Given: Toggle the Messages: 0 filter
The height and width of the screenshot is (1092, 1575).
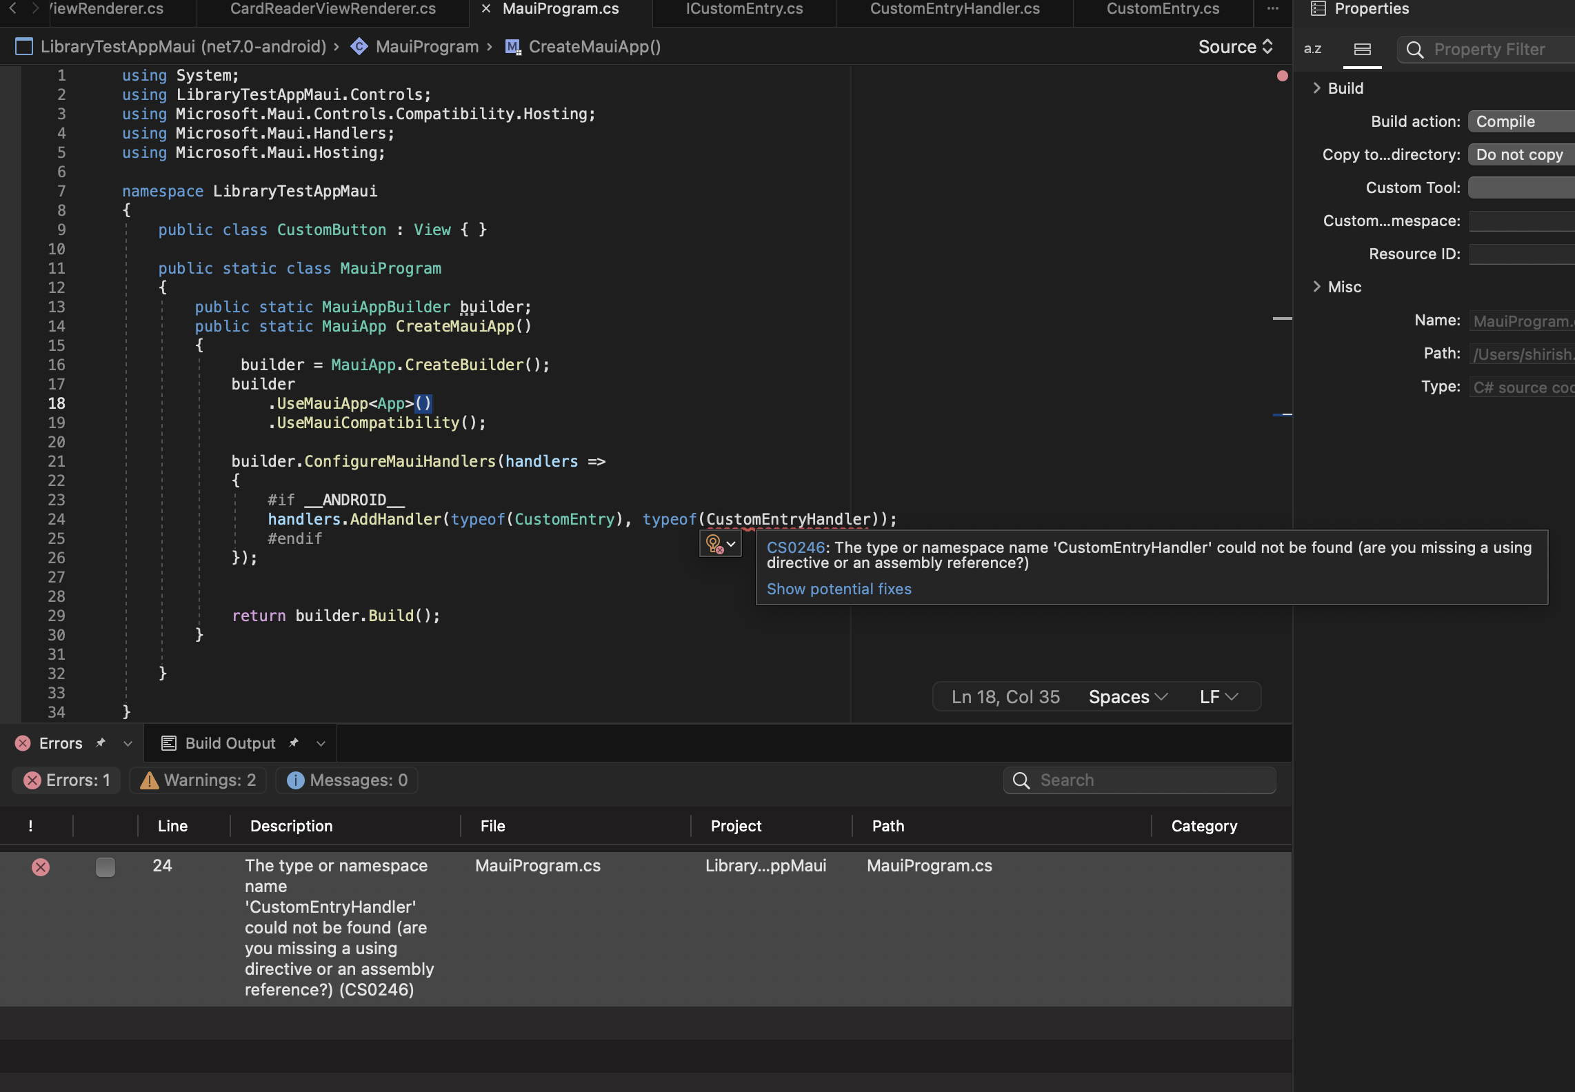Looking at the screenshot, I should [x=347, y=780].
